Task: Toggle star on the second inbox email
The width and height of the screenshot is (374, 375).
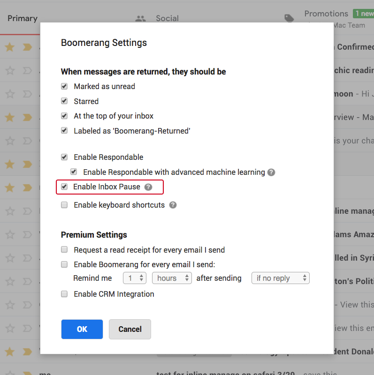Action: click(x=10, y=70)
